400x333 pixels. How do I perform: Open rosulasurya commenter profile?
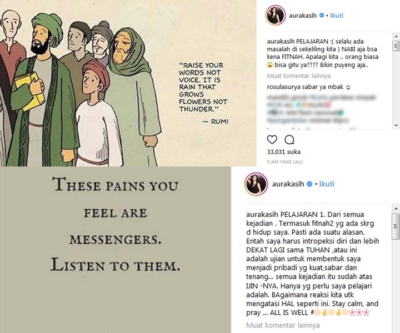[x=284, y=87]
